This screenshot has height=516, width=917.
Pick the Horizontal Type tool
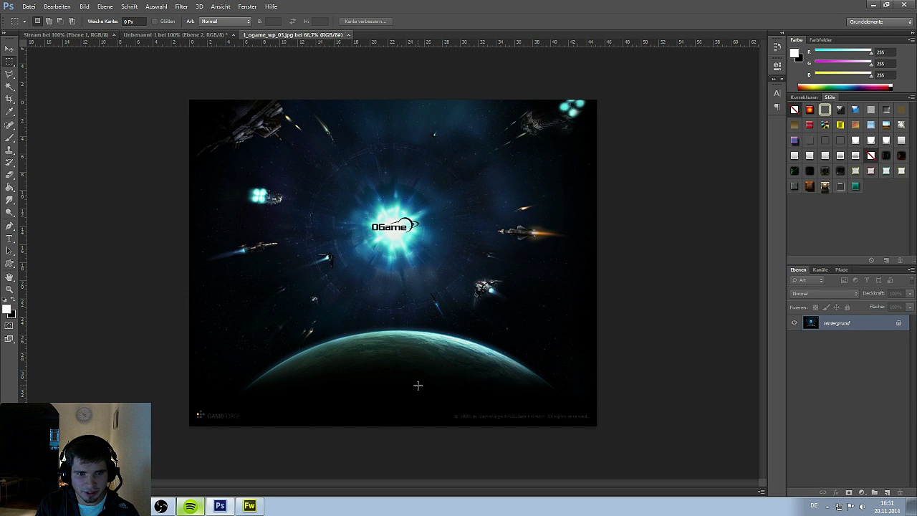pos(9,238)
